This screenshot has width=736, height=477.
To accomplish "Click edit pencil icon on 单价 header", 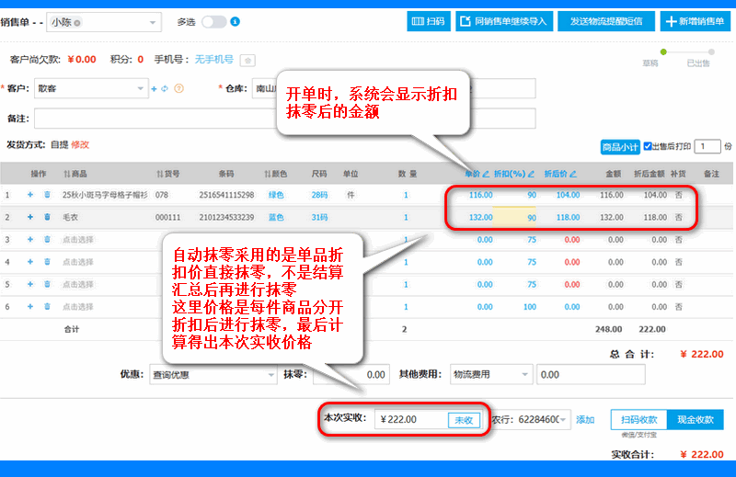I will [486, 174].
